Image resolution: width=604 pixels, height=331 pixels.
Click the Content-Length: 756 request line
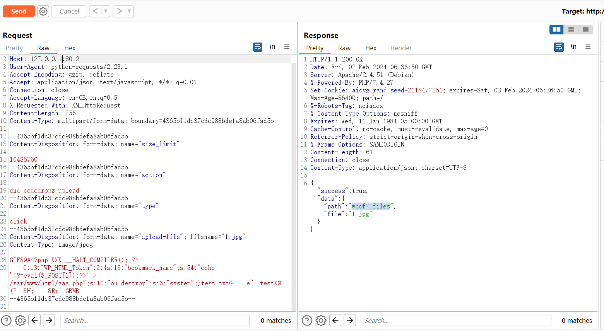[x=43, y=113]
